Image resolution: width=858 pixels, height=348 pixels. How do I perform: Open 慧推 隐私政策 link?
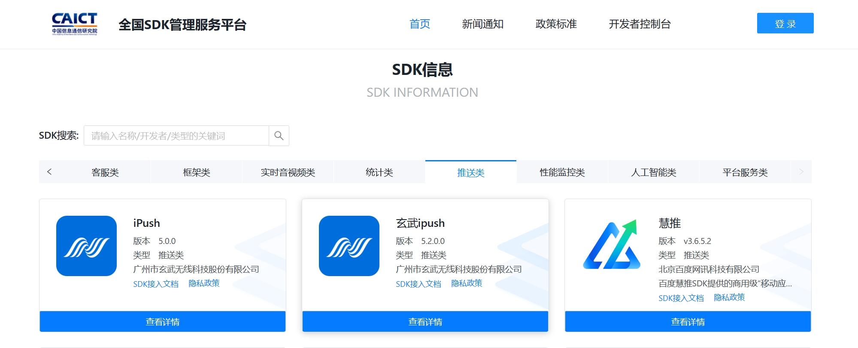(x=729, y=297)
